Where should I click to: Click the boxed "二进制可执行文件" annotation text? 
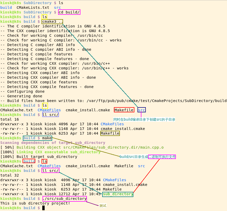[x=162, y=157]
